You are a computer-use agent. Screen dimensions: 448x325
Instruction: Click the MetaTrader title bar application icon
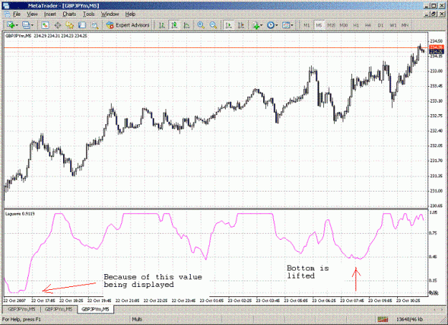6,5
